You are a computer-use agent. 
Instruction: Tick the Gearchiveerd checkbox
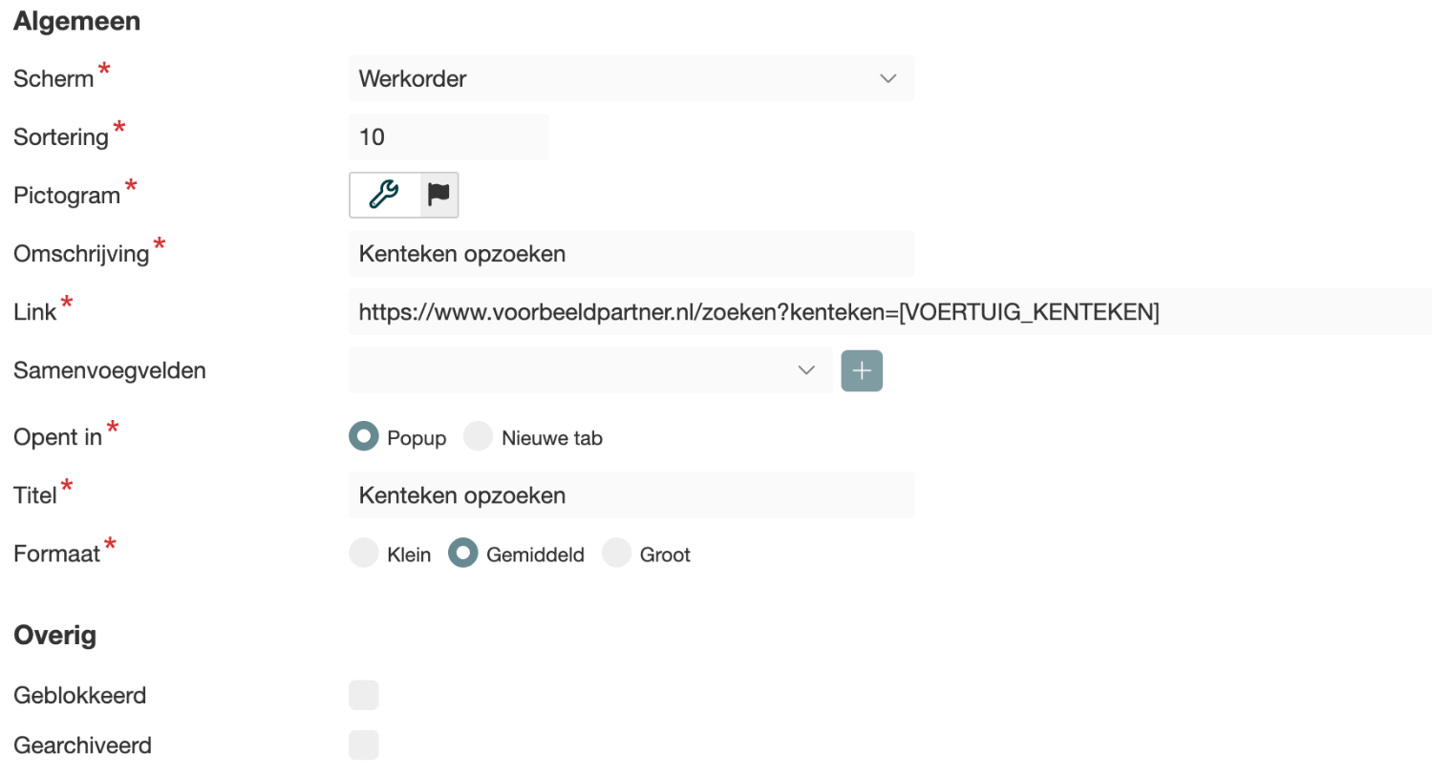[364, 744]
